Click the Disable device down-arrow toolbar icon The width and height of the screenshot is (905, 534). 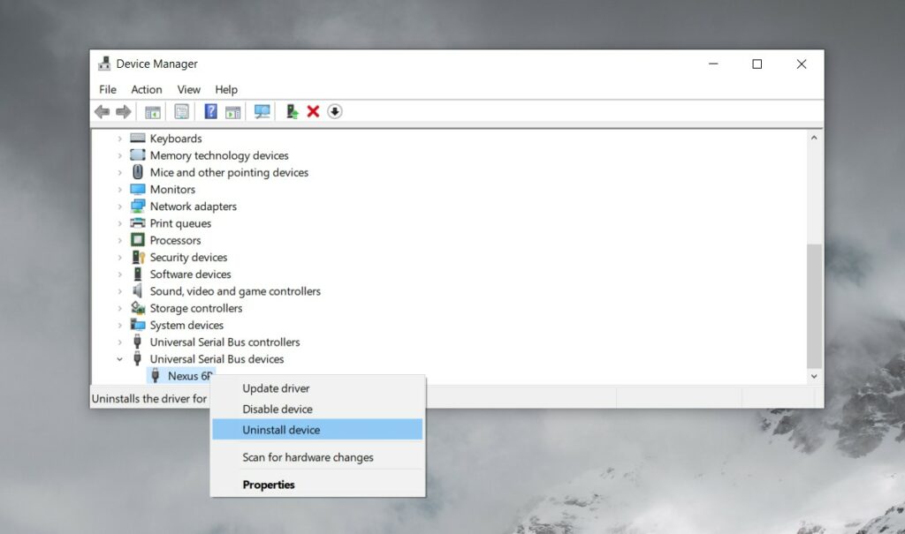[x=334, y=111]
